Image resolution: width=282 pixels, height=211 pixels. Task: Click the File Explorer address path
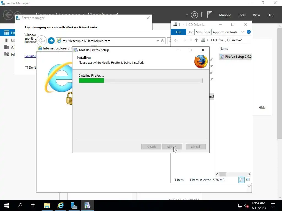point(226,40)
